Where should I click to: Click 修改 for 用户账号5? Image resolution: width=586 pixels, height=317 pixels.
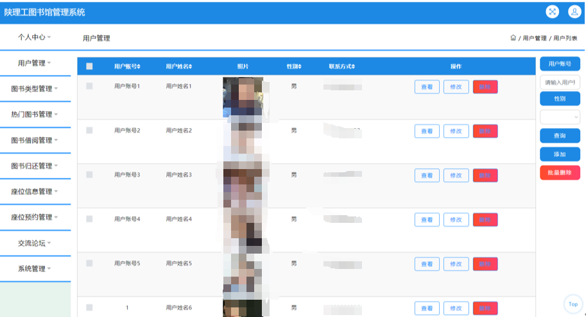(x=456, y=264)
